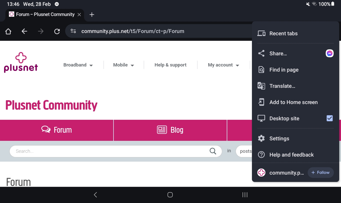Select the Forum tab
The height and width of the screenshot is (203, 341).
tap(56, 130)
